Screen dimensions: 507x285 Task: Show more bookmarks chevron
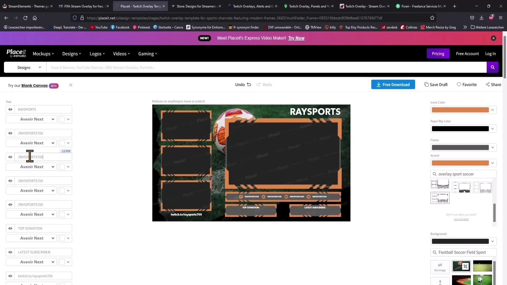(465, 27)
